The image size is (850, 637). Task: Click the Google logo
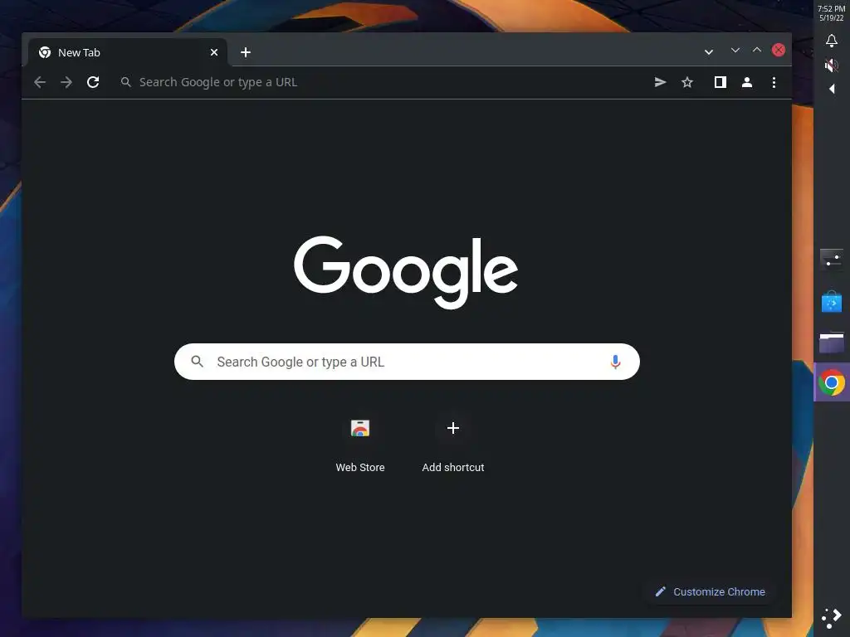click(406, 272)
